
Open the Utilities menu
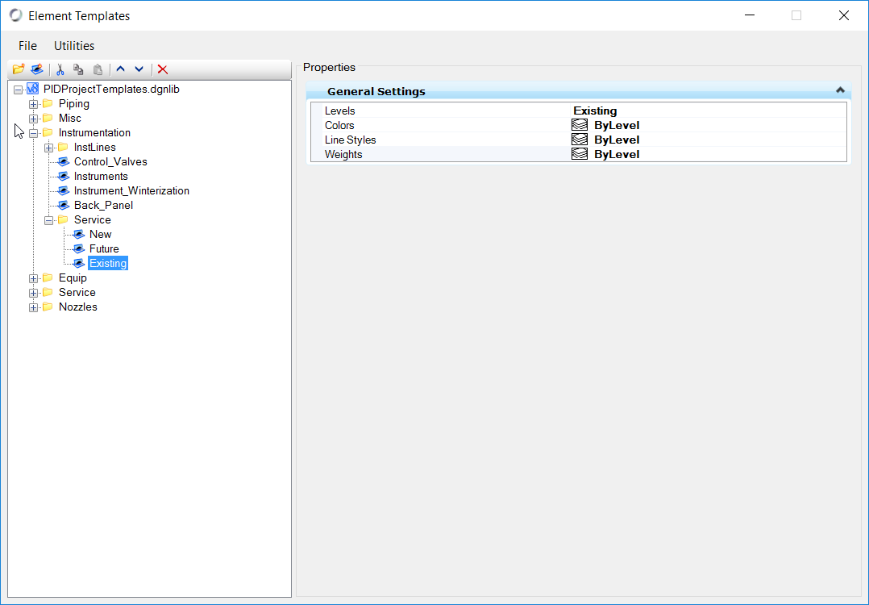74,46
